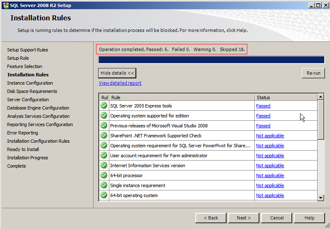Click rule text SQL Server 2005 Express tools
Image resolution: width=330 pixels, height=229 pixels.
[x=141, y=106]
